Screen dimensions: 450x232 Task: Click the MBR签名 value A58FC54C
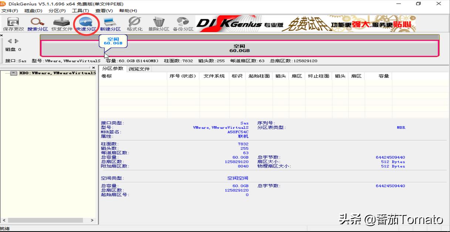click(238, 132)
